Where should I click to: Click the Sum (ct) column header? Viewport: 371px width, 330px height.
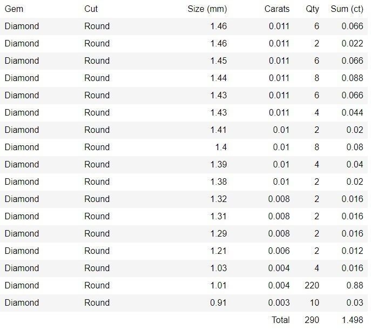(347, 9)
